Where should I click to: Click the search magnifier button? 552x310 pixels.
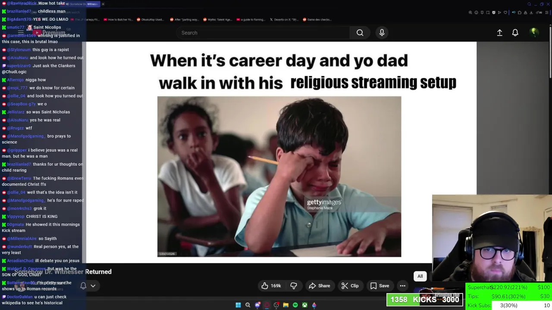[360, 33]
